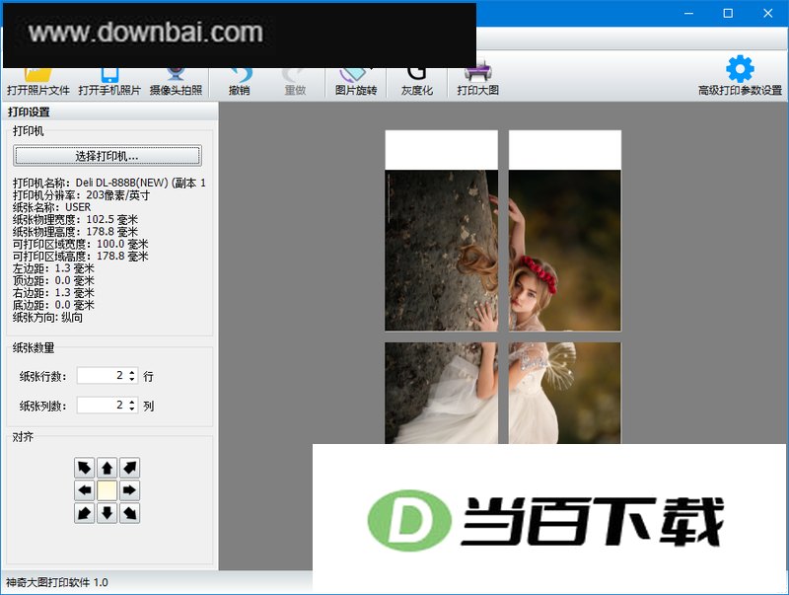This screenshot has width=789, height=595.
Task: Align image to top-left corner arrow
Action: click(84, 468)
